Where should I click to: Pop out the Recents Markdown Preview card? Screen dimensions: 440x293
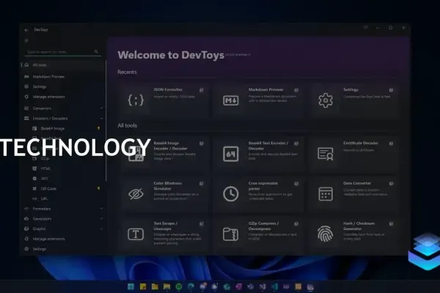[296, 90]
